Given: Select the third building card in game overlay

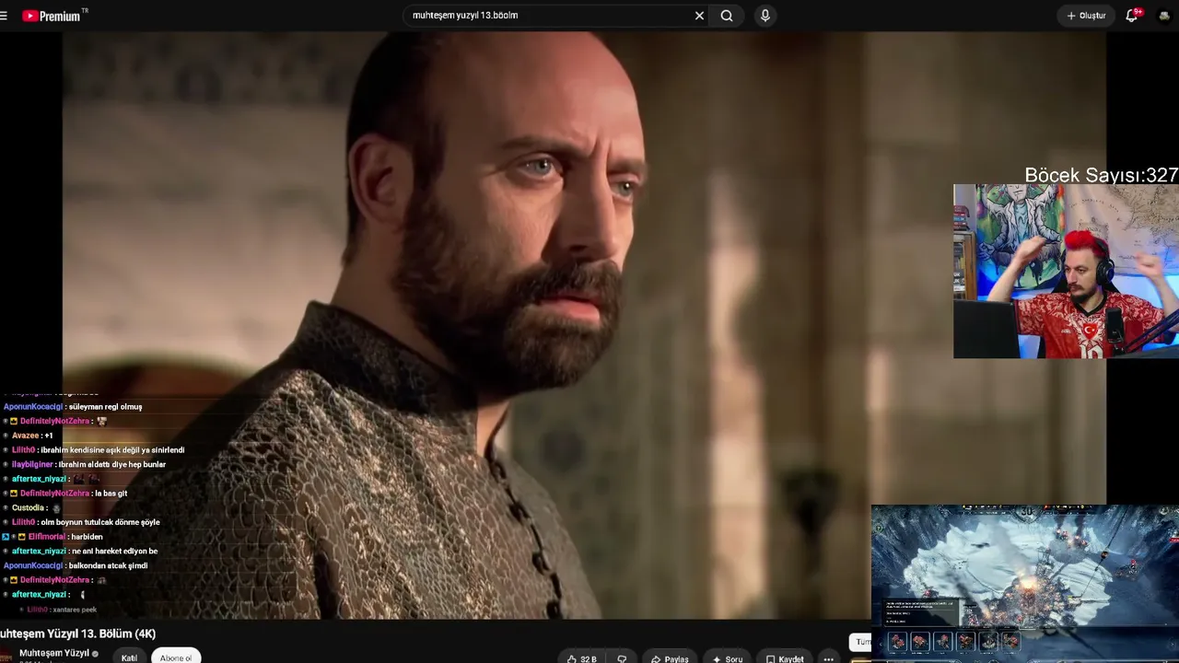Looking at the screenshot, I should coord(942,641).
